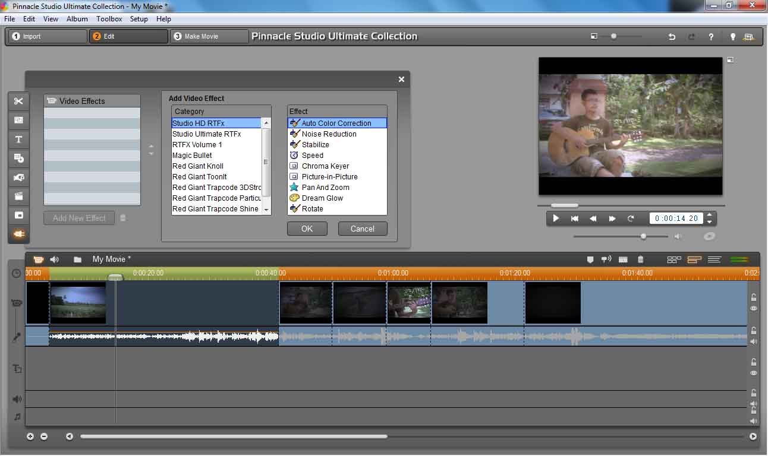The width and height of the screenshot is (768, 456).
Task: Toggle the overlay track eye visibility
Action: (x=754, y=373)
